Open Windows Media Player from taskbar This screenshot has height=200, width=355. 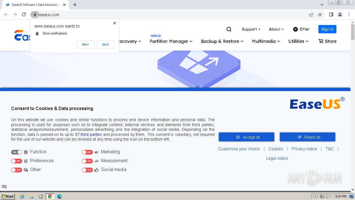click(x=41, y=196)
